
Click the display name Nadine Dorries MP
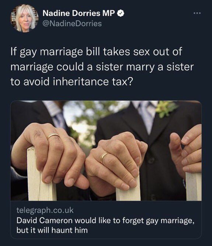pos(79,13)
